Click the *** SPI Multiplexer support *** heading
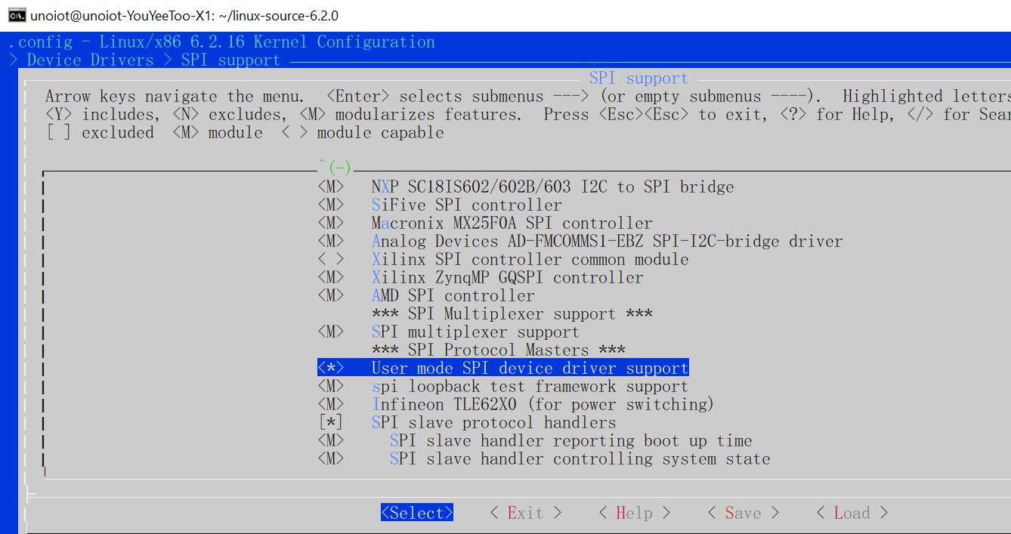 (x=512, y=313)
